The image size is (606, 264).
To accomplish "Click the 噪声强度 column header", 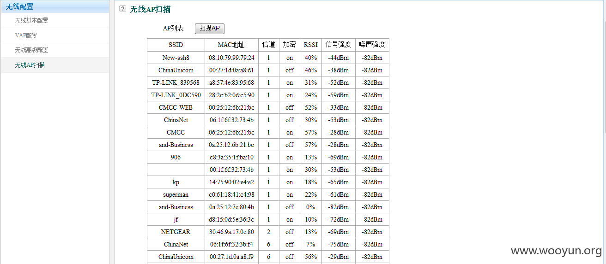I will 372,45.
